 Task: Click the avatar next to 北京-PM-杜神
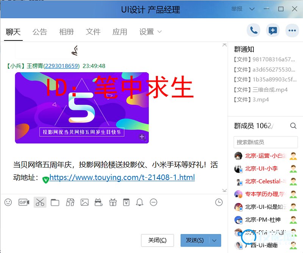[238, 220]
